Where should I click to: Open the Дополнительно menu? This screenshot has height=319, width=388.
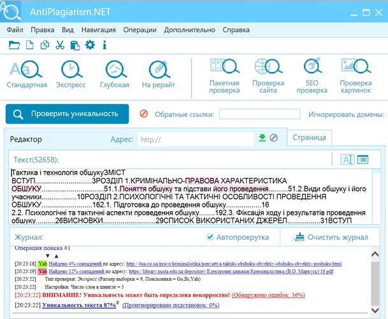(x=190, y=30)
